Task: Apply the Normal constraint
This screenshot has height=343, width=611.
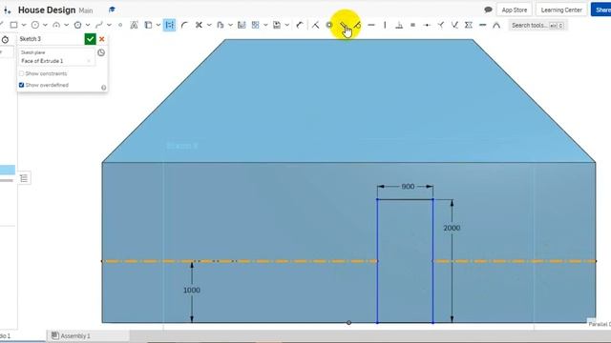Action: (x=441, y=25)
